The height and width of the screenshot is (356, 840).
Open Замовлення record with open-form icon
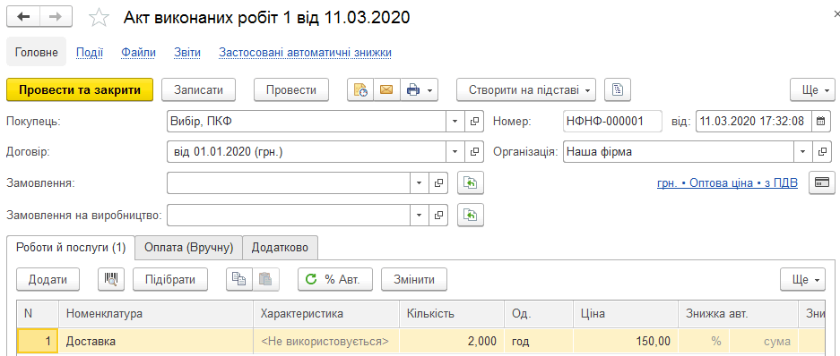(438, 182)
